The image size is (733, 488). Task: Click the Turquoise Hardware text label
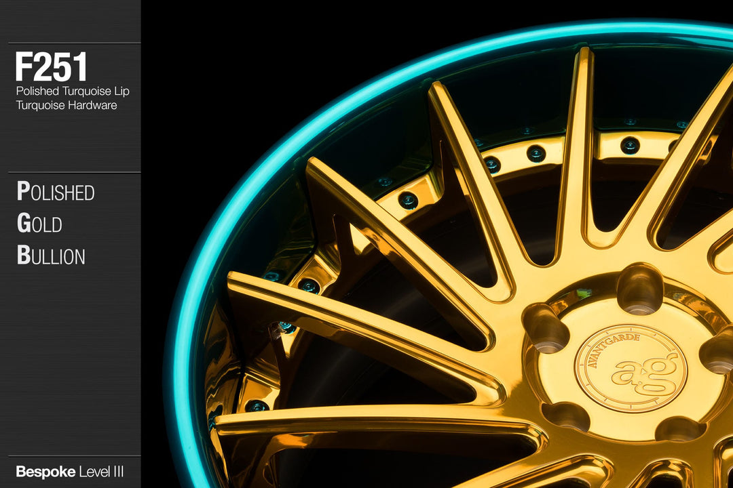click(x=67, y=105)
